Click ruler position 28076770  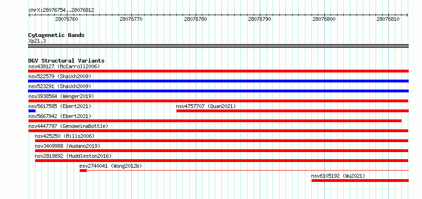tap(131, 19)
